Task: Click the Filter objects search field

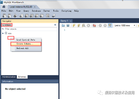Action: tap(31, 29)
